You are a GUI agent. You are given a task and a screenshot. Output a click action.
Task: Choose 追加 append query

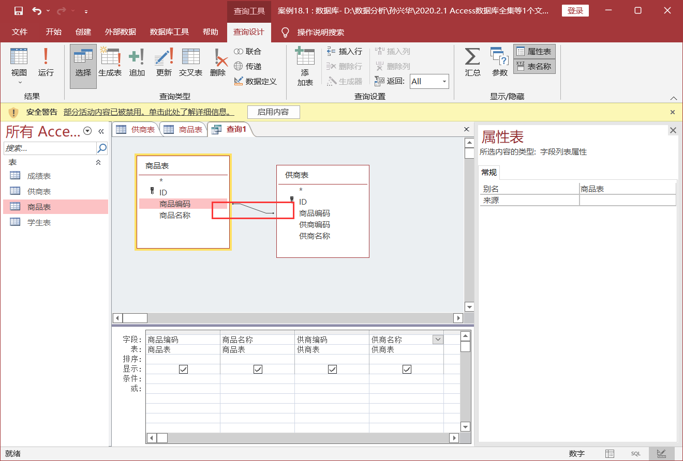137,63
